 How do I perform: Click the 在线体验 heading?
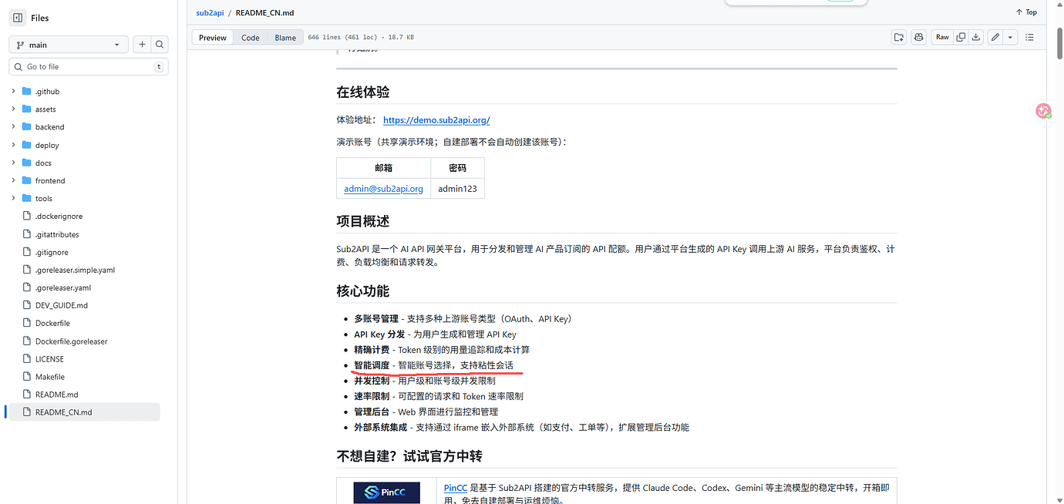point(363,92)
